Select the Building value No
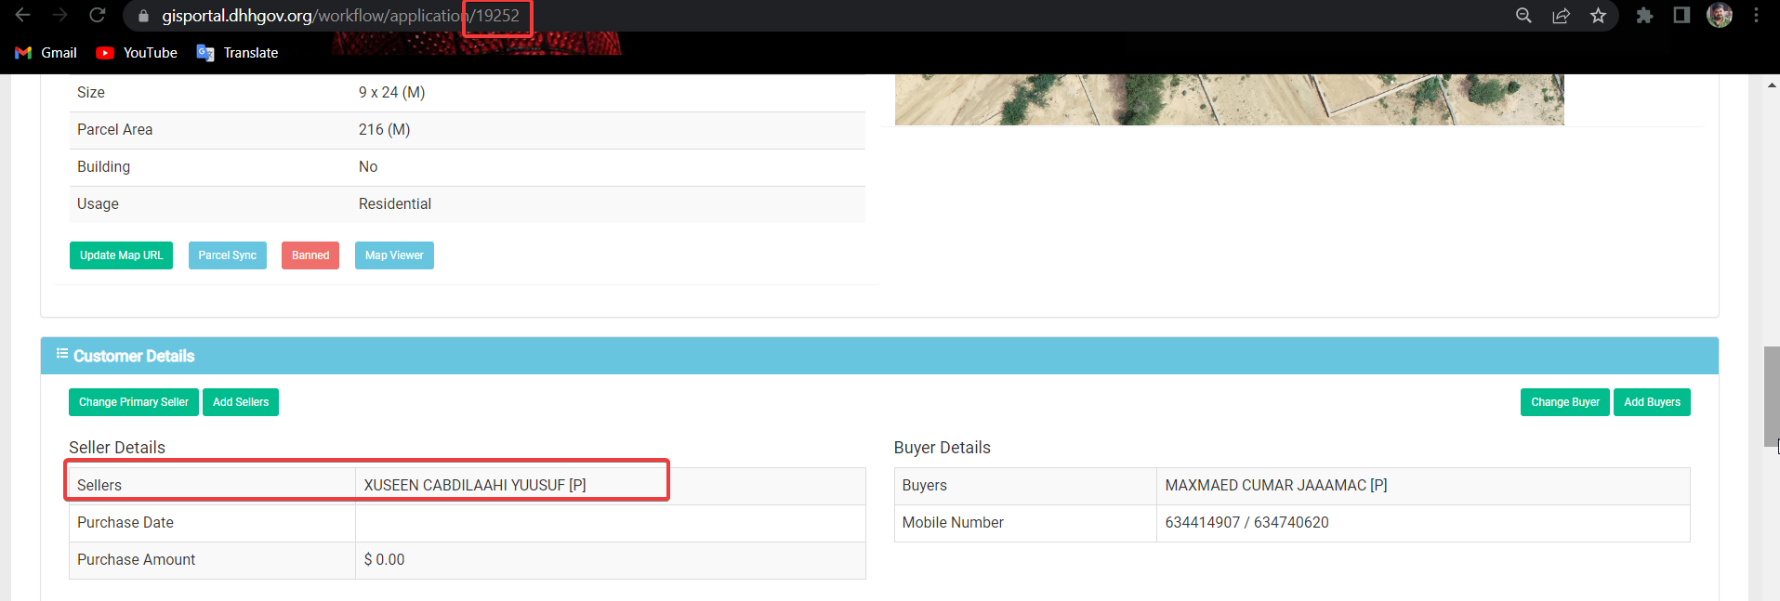Viewport: 1780px width, 601px height. 368,166
